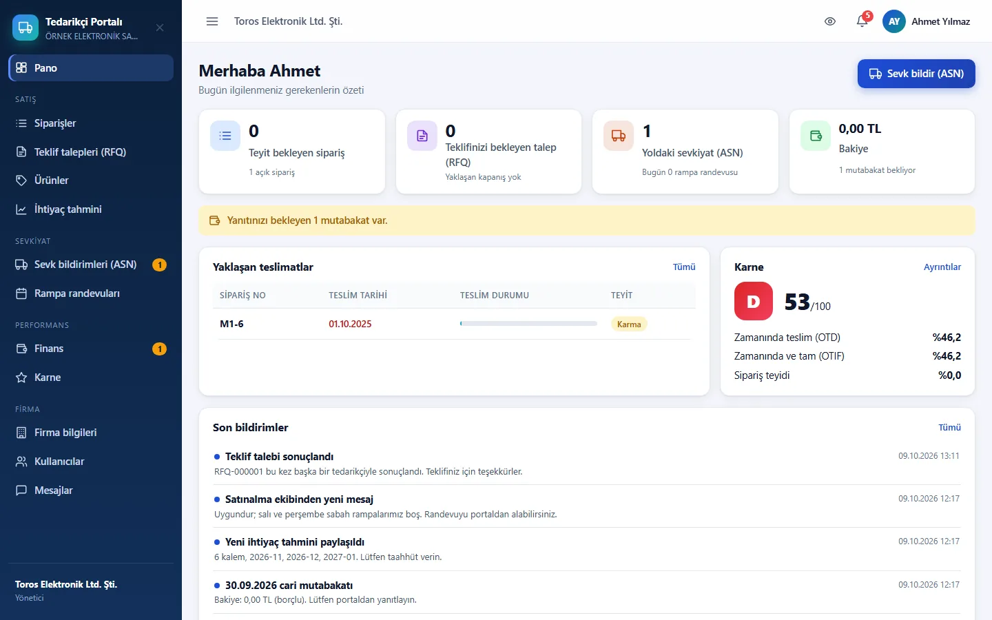Open Finans in the sidebar
This screenshot has height=620, width=992.
tap(91, 349)
